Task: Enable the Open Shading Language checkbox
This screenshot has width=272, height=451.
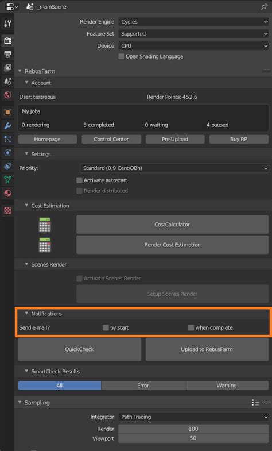Action: coord(121,56)
